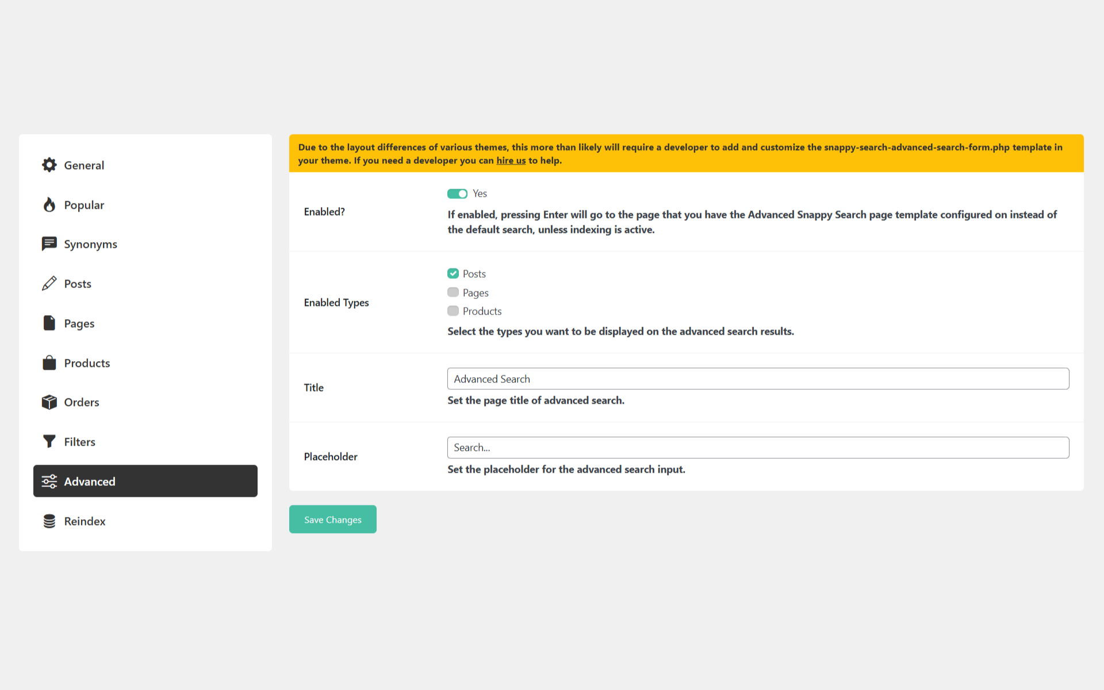This screenshot has width=1104, height=690.
Task: Toggle the Enabled switch off
Action: [x=457, y=194]
